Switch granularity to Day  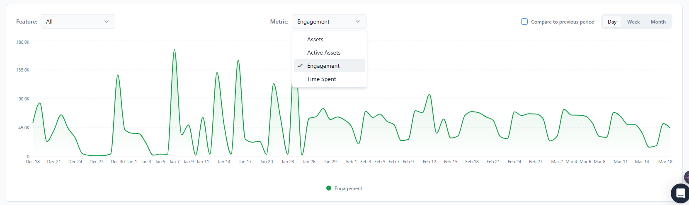pyautogui.click(x=612, y=22)
